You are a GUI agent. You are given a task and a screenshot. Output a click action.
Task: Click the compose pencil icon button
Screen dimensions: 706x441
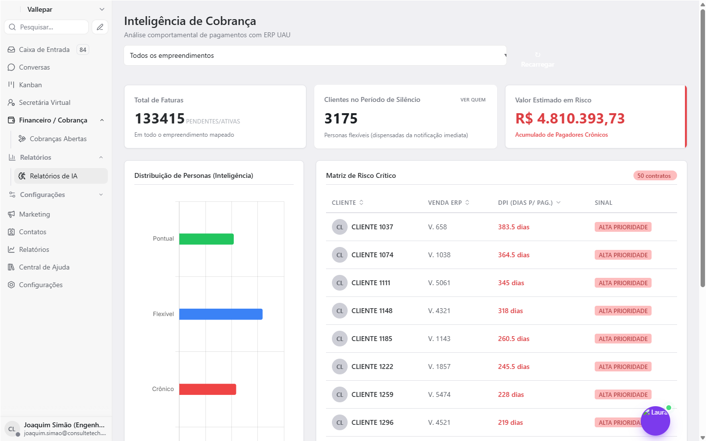click(100, 27)
